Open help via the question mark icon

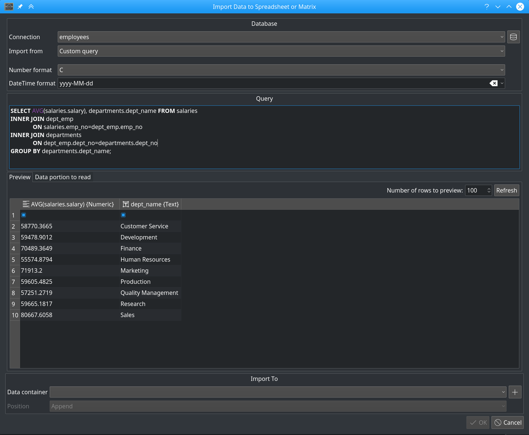[487, 6]
